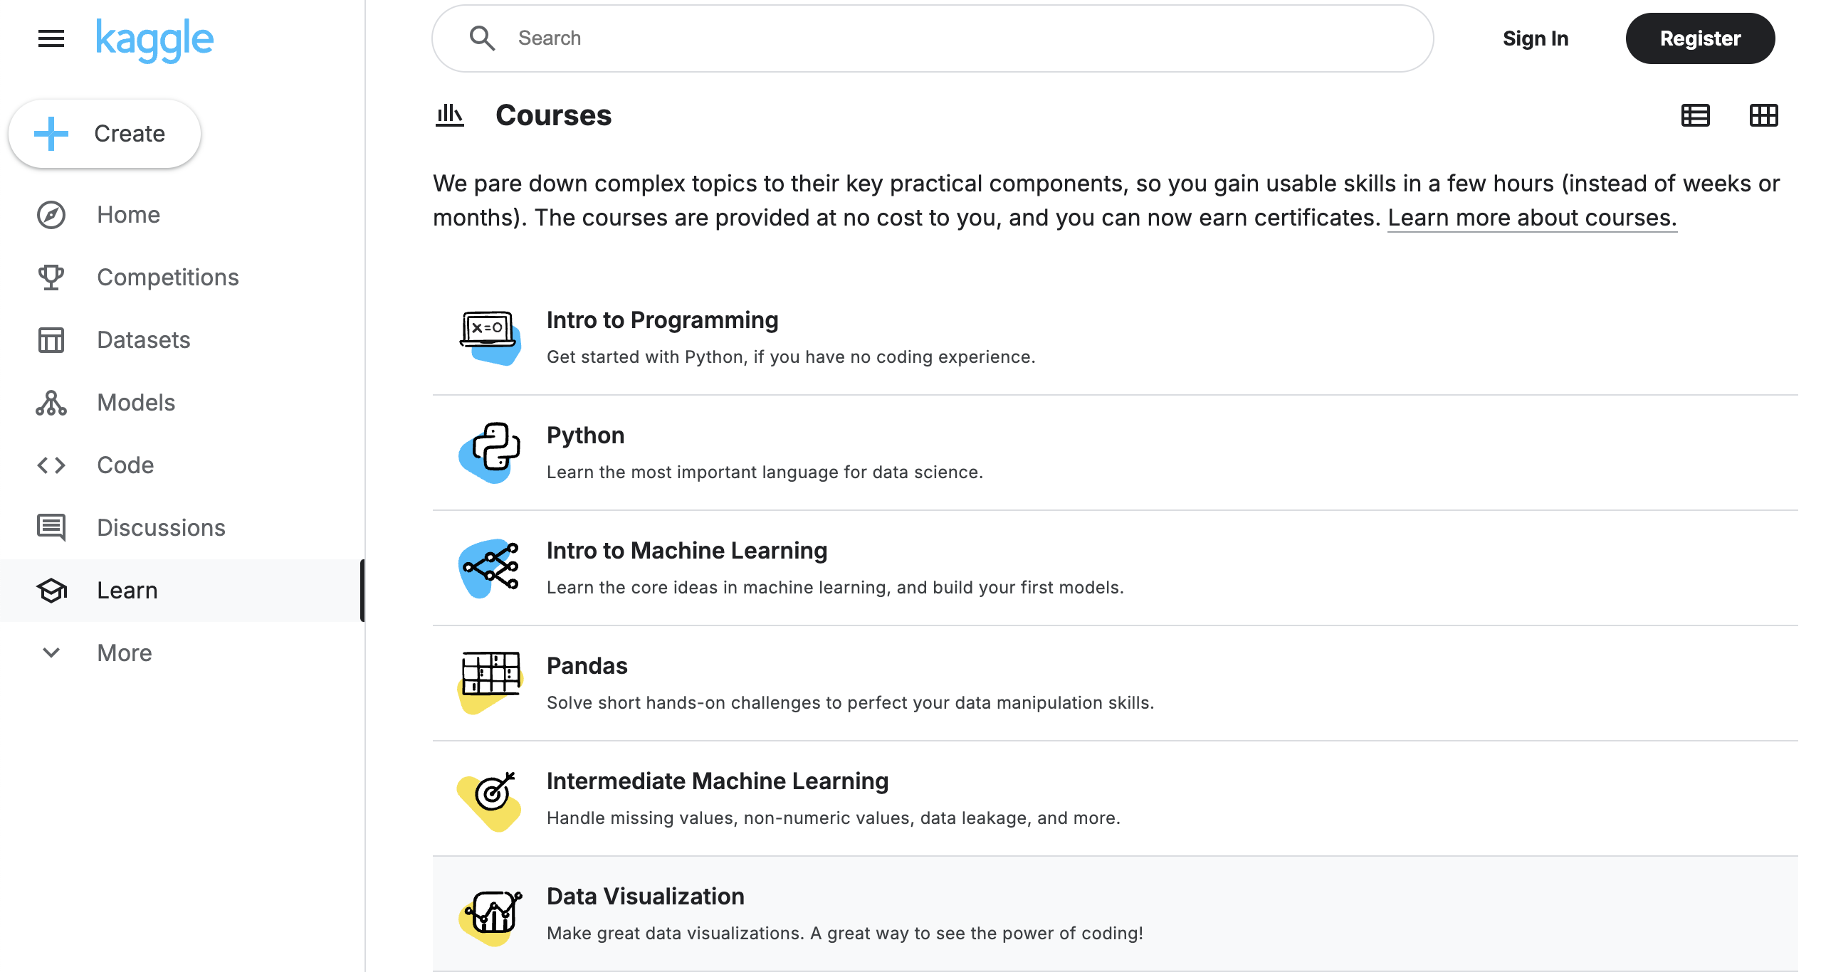Viewport: 1821px width, 972px height.
Task: Go to Datasets in sidebar
Action: [x=143, y=340]
